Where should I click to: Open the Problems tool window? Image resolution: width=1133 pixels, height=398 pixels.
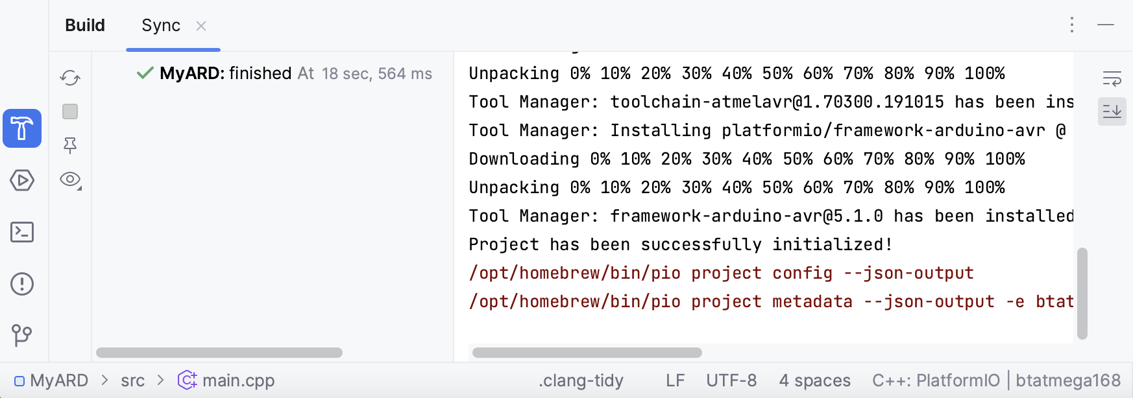(x=22, y=284)
